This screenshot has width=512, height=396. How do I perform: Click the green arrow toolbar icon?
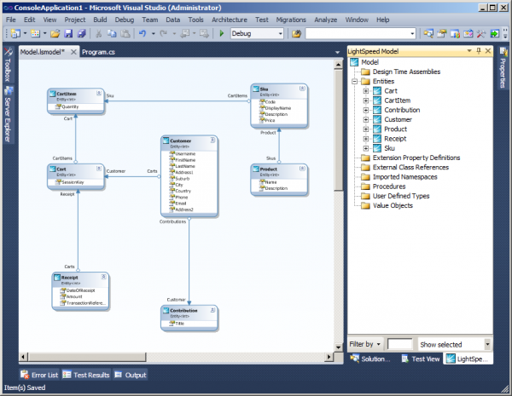(495, 33)
